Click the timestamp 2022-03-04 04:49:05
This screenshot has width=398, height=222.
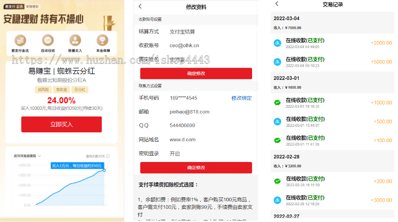302,47
